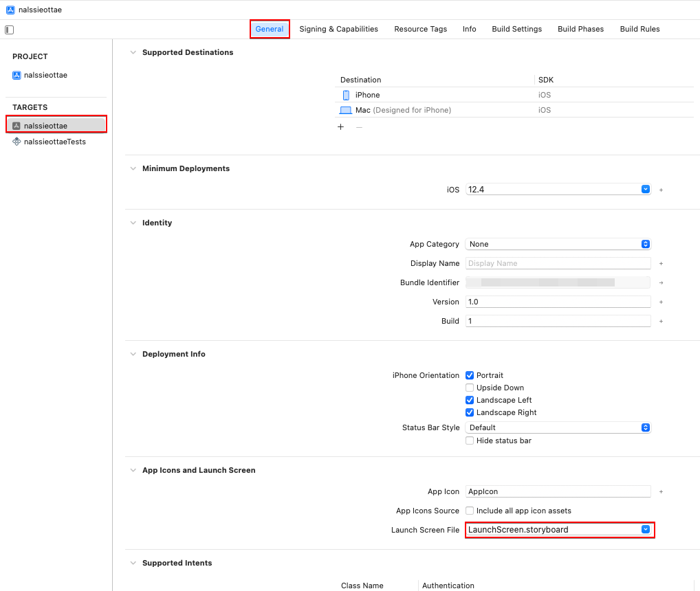Image resolution: width=700 pixels, height=591 pixels.
Task: Click the Display Name input field
Action: [x=558, y=263]
